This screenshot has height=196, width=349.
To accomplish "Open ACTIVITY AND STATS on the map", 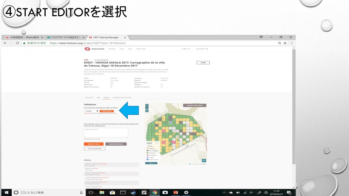I will [x=195, y=105].
